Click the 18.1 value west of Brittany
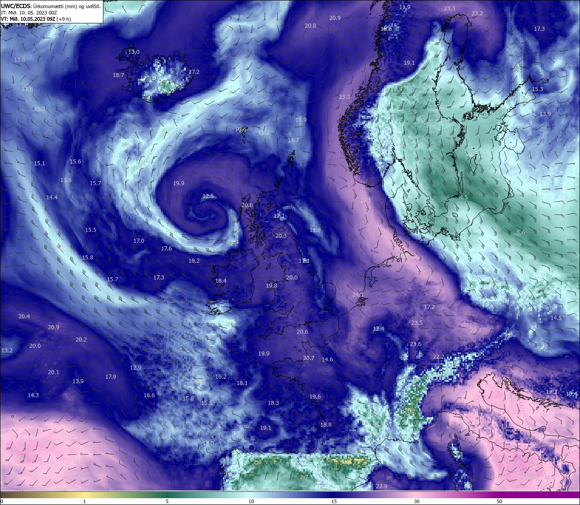 [242, 383]
